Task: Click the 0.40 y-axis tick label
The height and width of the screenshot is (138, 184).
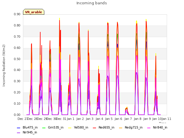Action: coord(17,70)
